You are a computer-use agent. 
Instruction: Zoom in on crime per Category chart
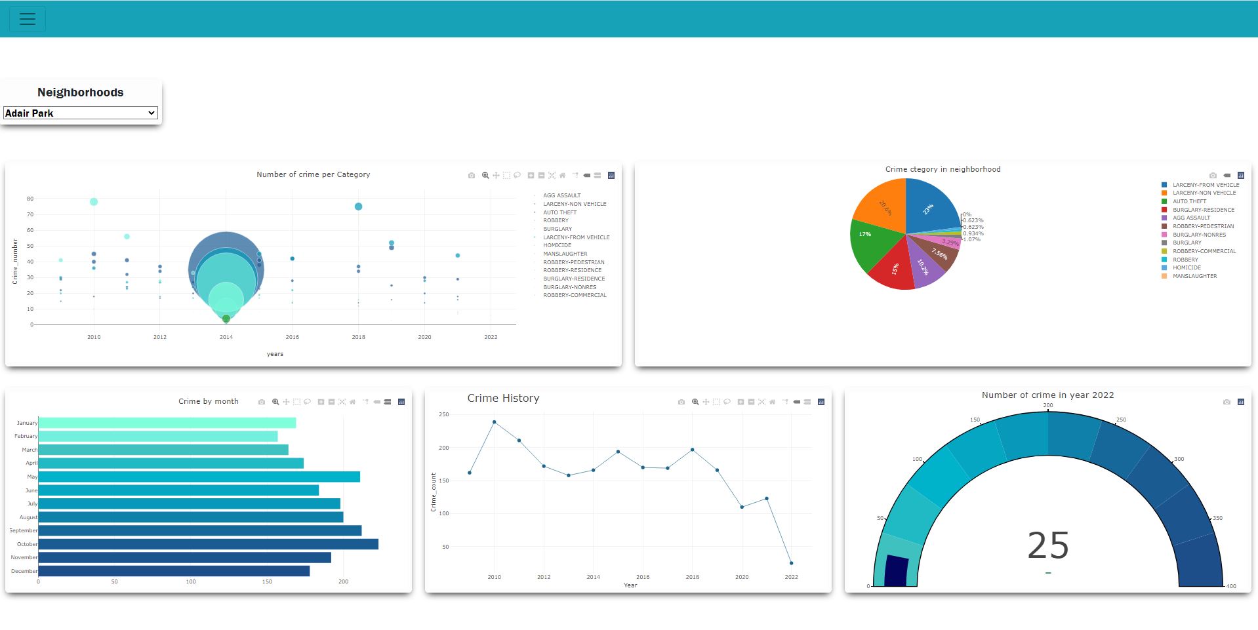[531, 175]
